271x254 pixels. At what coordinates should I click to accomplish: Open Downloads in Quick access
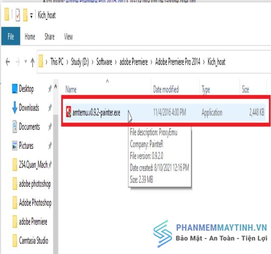29,108
